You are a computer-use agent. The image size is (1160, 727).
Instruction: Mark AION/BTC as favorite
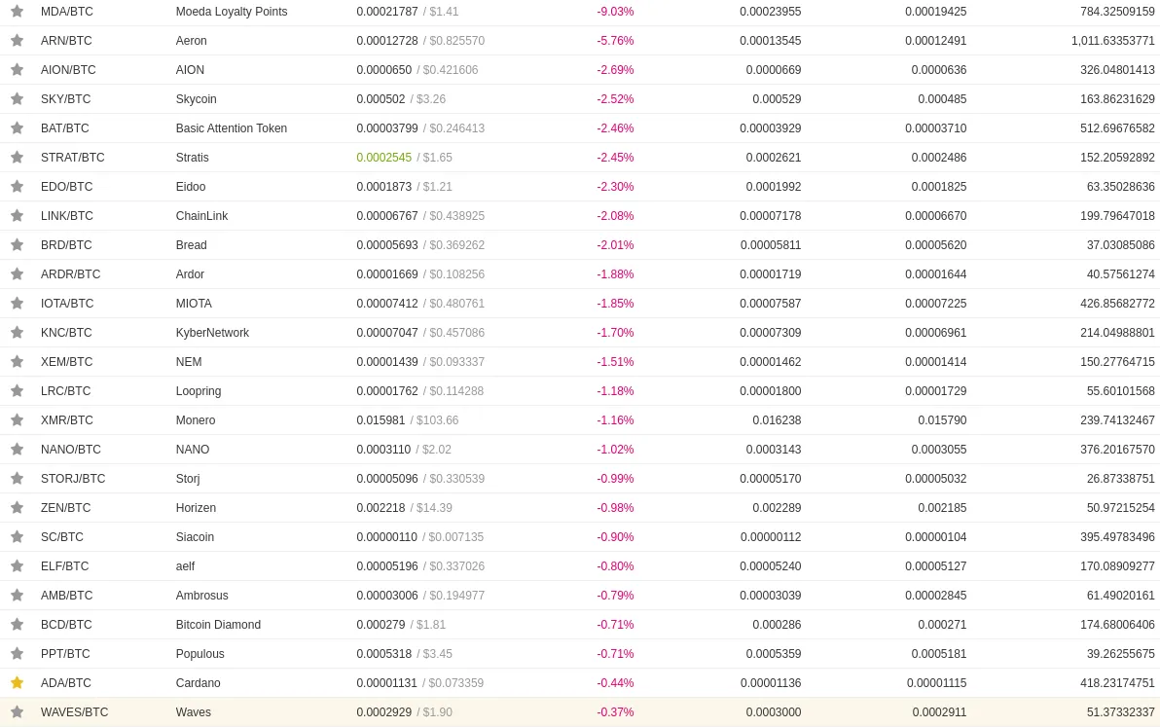tap(17, 69)
